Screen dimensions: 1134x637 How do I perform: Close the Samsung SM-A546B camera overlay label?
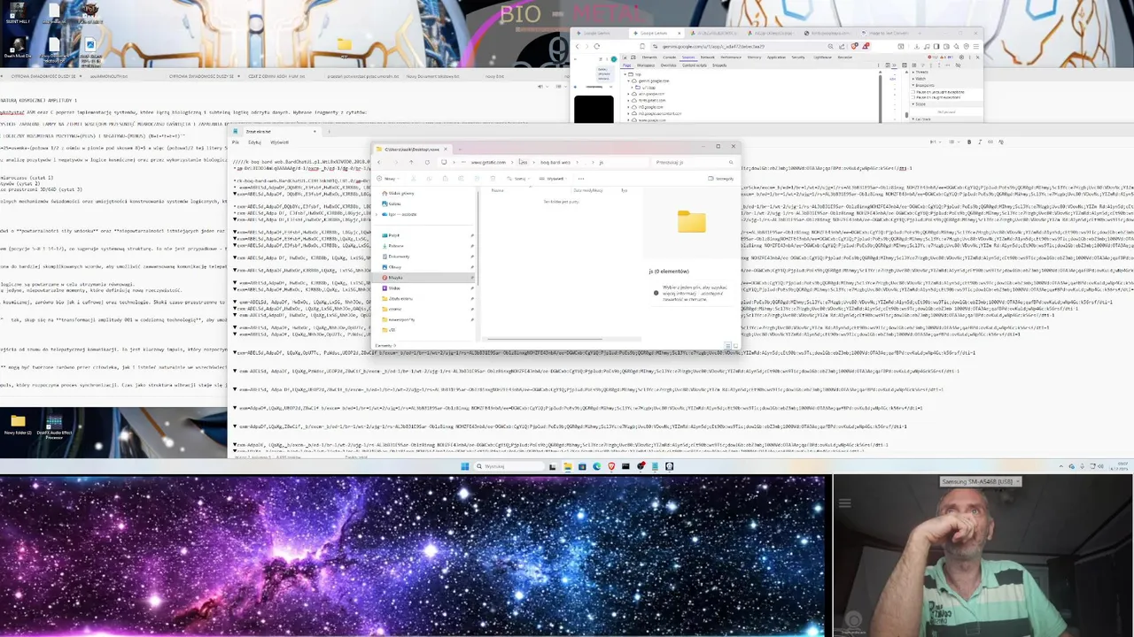(1017, 481)
